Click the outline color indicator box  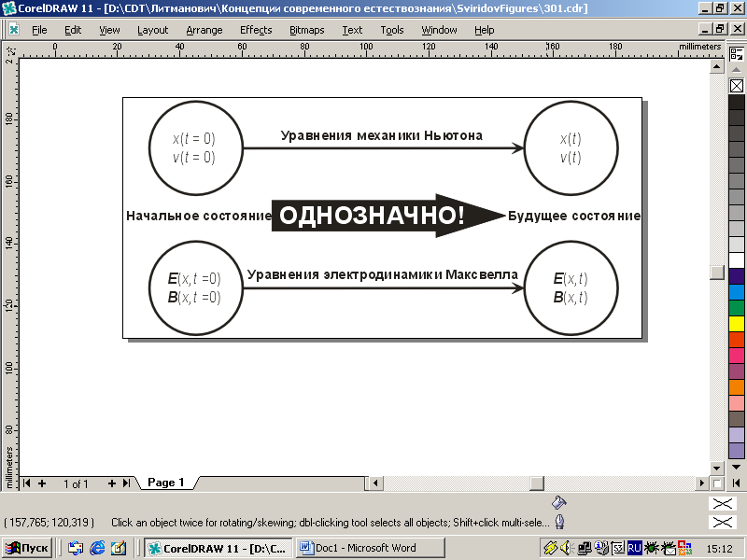(x=722, y=523)
